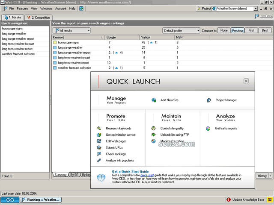
Task: Click the arrow beside the History button
Action: (x=270, y=176)
